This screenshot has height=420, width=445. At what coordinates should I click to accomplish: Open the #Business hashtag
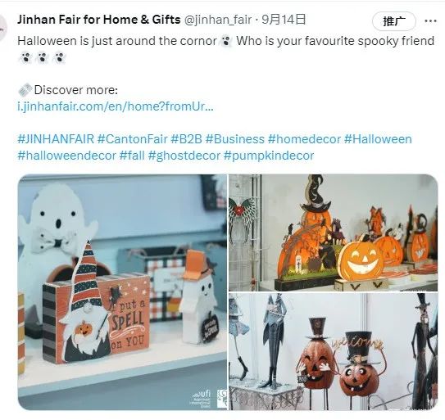point(234,139)
